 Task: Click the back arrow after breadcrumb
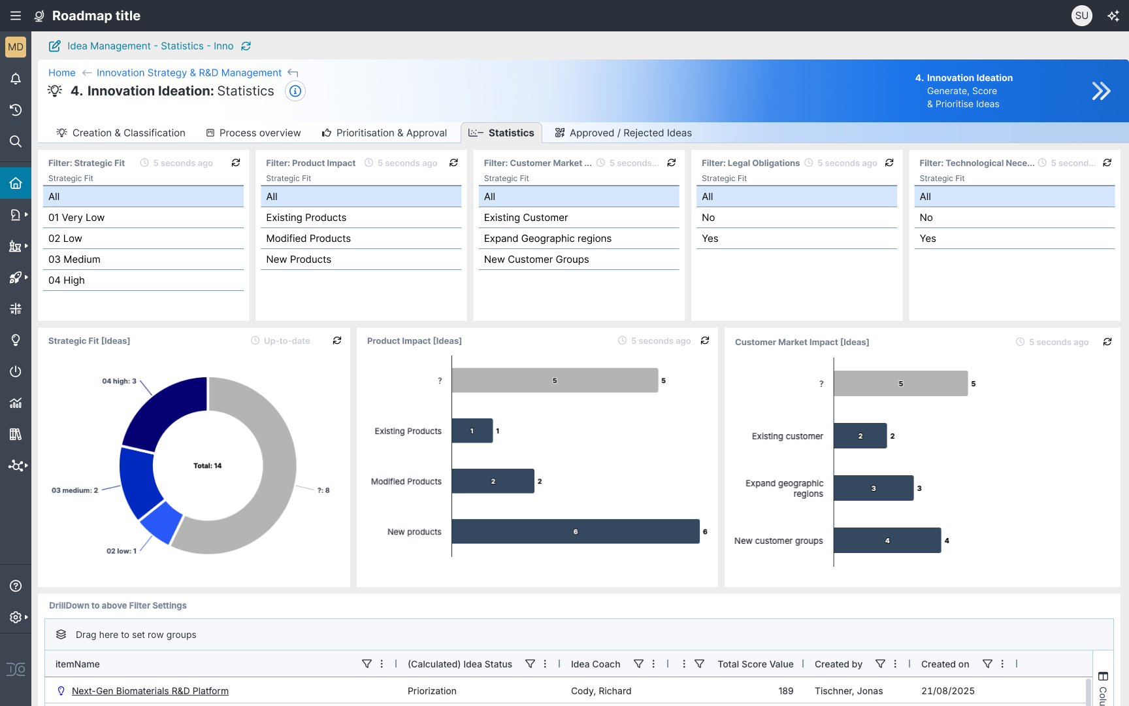coord(293,73)
